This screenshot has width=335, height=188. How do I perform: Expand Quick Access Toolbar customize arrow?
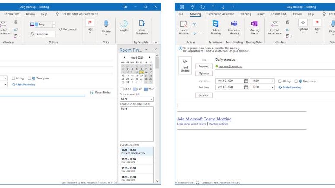[233, 7]
